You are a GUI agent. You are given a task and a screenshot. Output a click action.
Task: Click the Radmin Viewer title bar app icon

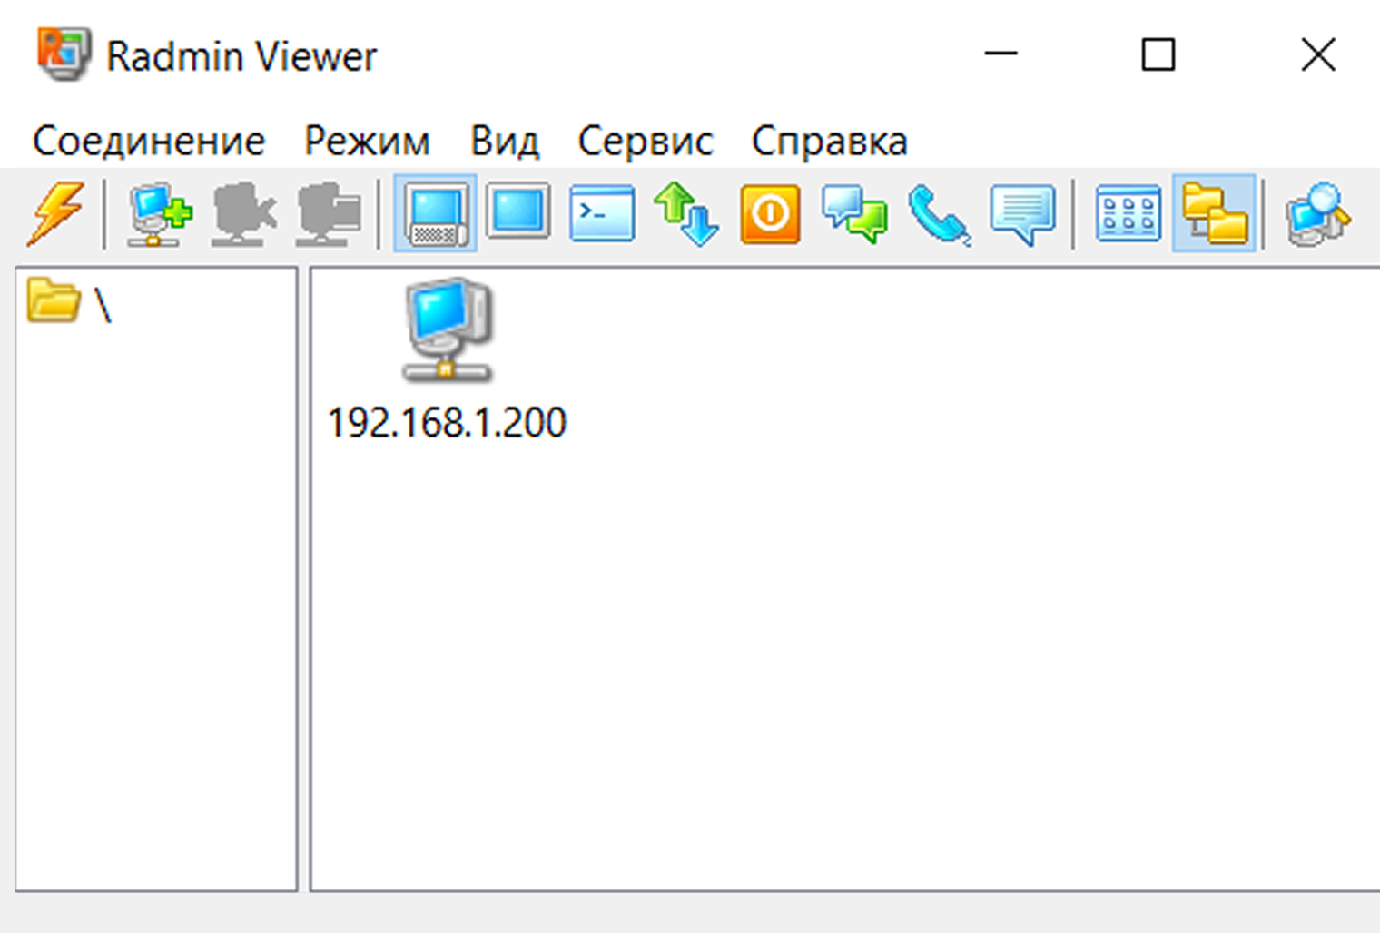(63, 54)
